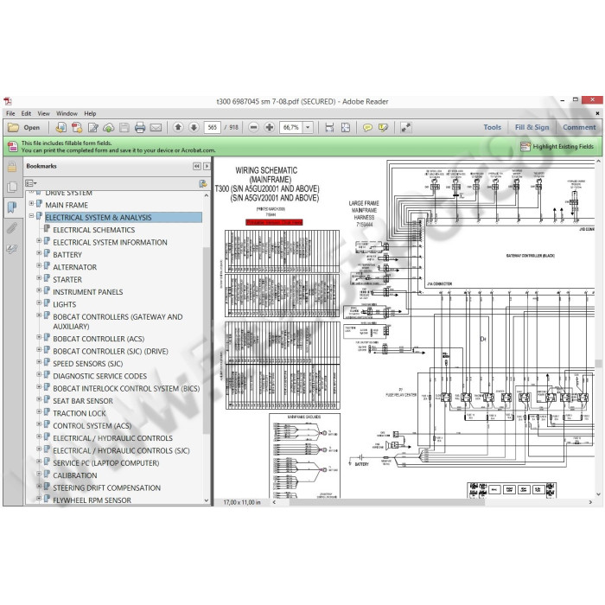Zoom in with the plus button

coord(270,127)
